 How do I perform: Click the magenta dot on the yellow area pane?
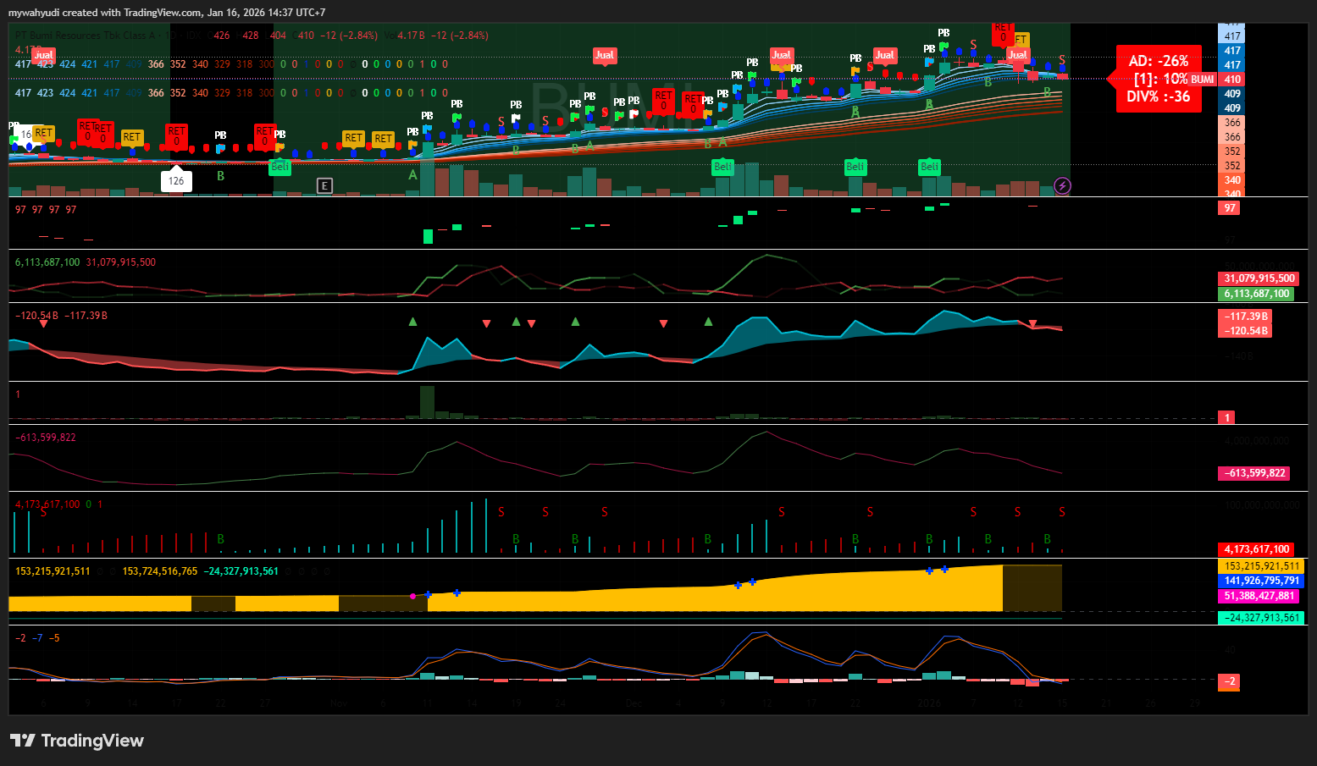click(x=412, y=597)
